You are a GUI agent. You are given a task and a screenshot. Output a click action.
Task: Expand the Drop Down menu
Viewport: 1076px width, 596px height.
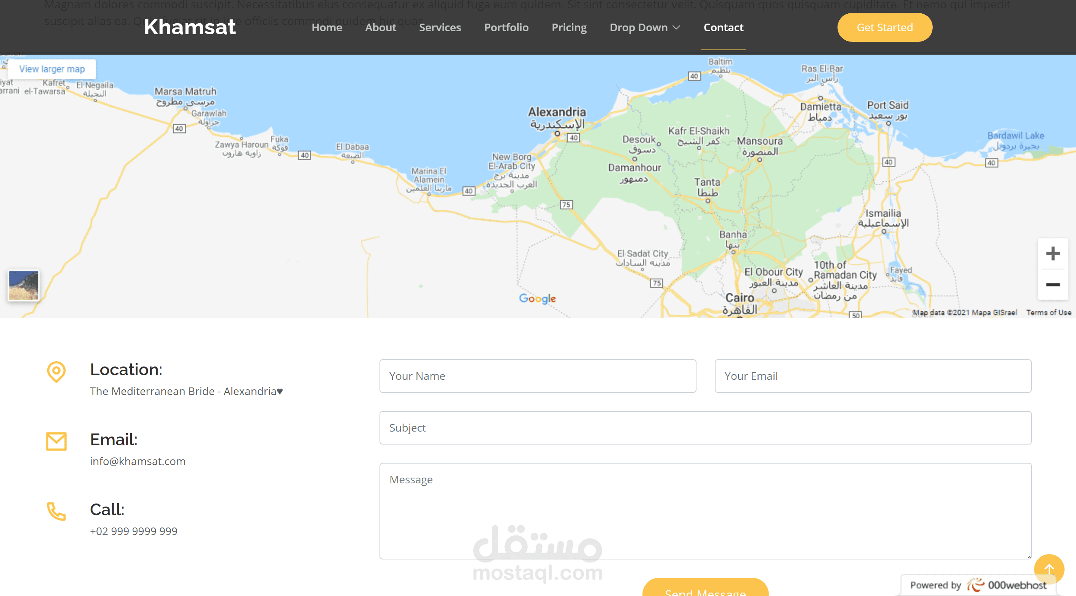645,27
